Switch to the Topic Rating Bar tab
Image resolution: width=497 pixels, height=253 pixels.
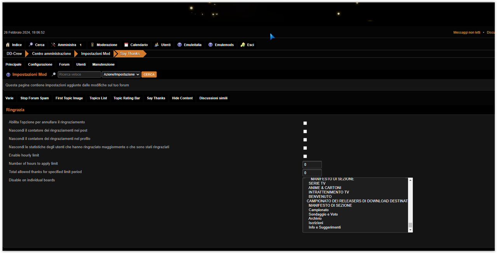tap(127, 98)
